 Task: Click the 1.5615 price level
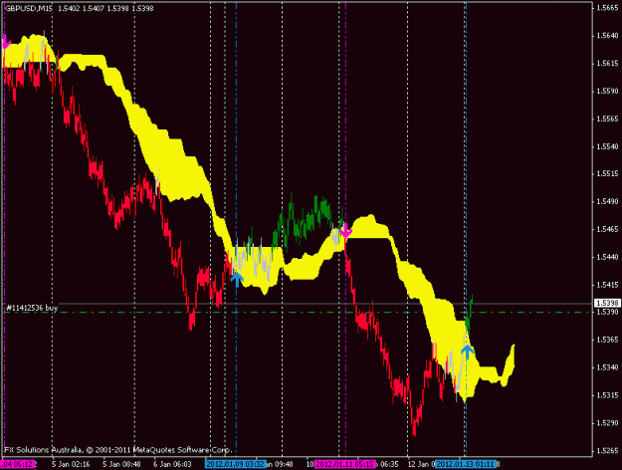click(x=607, y=64)
